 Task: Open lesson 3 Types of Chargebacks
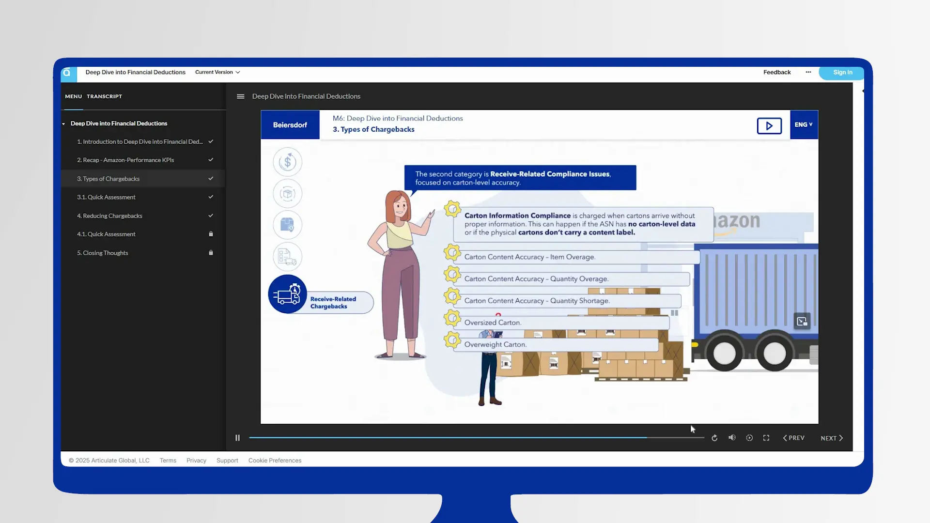(143, 179)
